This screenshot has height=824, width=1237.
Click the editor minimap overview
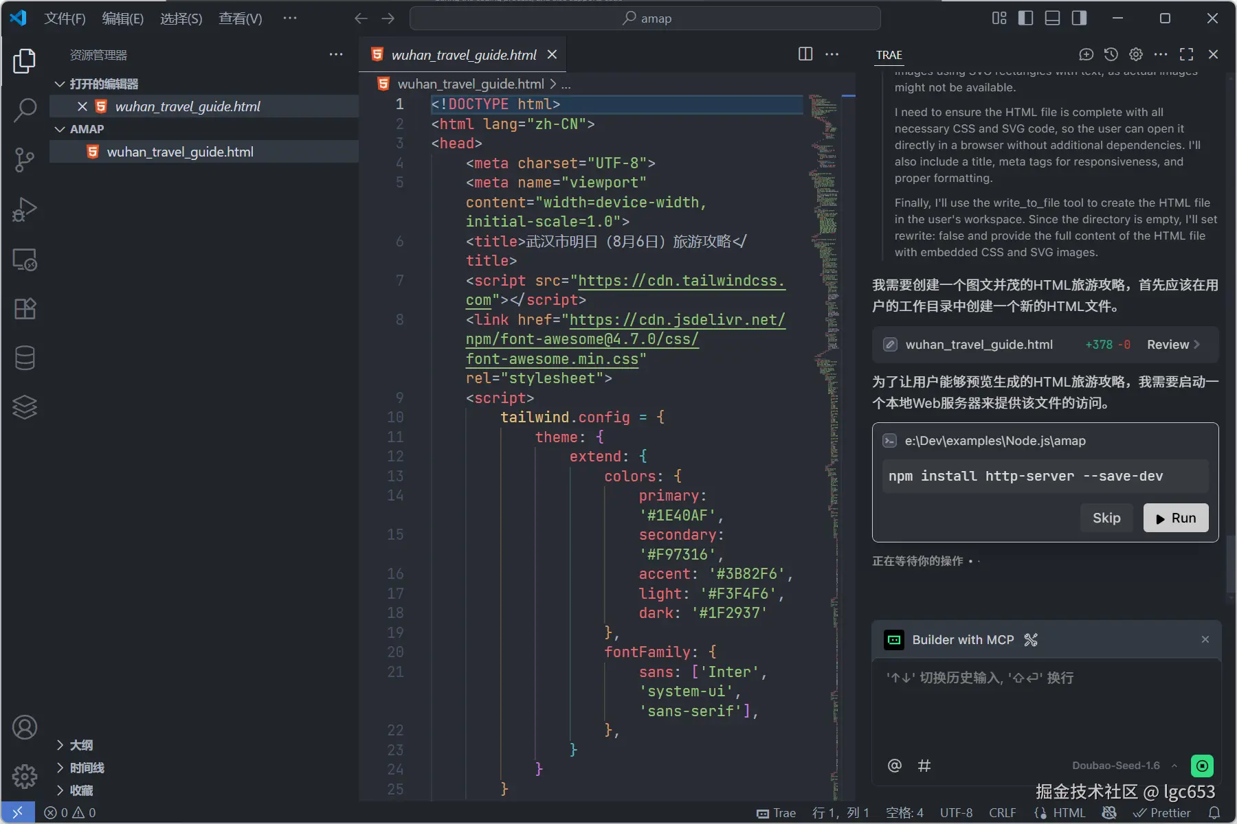[x=823, y=446]
